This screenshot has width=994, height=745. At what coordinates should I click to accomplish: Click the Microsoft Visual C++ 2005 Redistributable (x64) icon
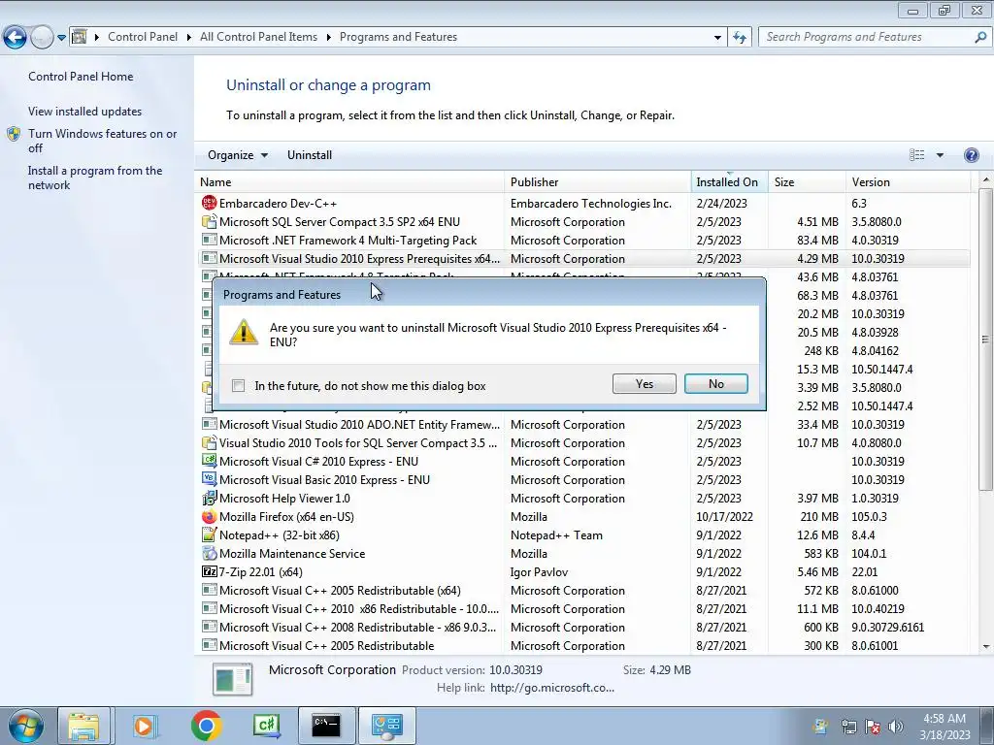click(209, 590)
